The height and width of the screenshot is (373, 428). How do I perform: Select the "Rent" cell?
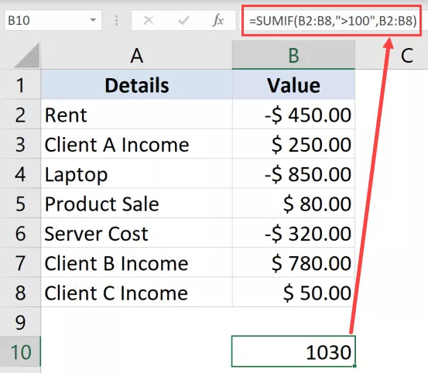136,115
